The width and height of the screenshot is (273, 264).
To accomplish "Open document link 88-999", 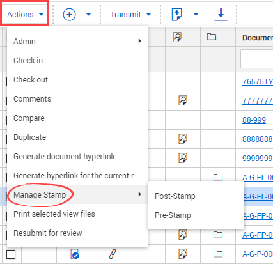I will click(x=254, y=120).
